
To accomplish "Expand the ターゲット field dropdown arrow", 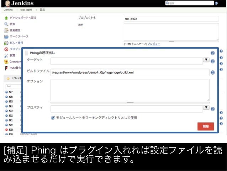I will (206, 60).
